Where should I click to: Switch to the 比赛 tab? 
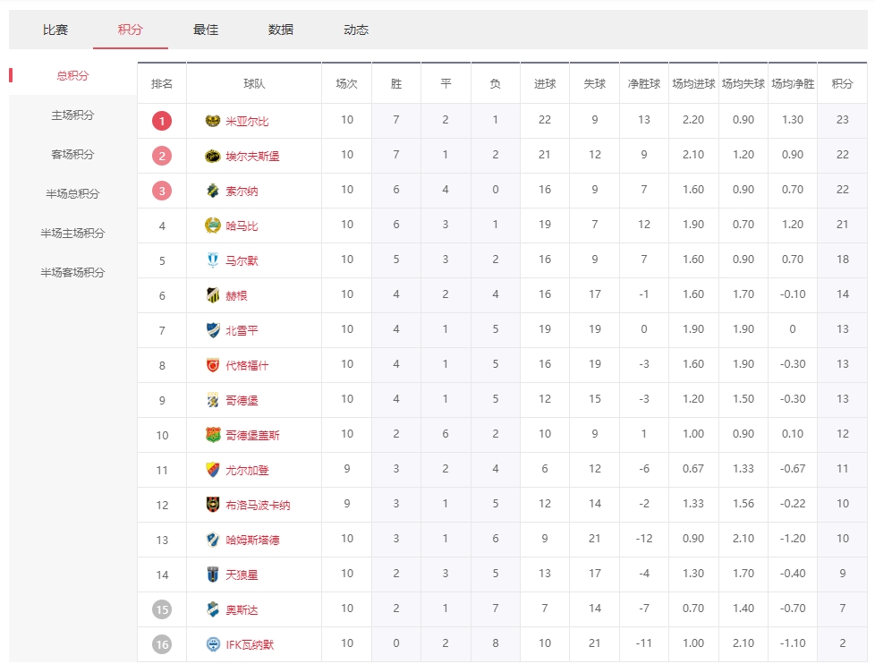click(55, 30)
